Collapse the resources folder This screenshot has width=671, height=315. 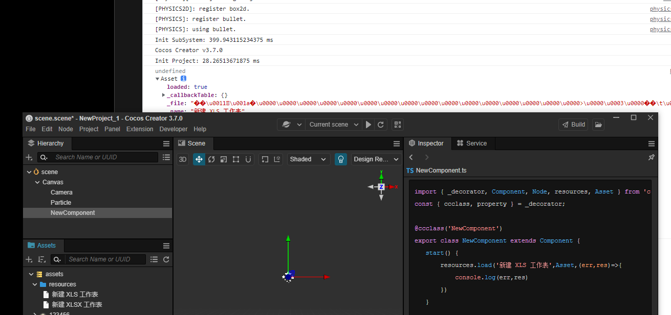click(x=35, y=284)
